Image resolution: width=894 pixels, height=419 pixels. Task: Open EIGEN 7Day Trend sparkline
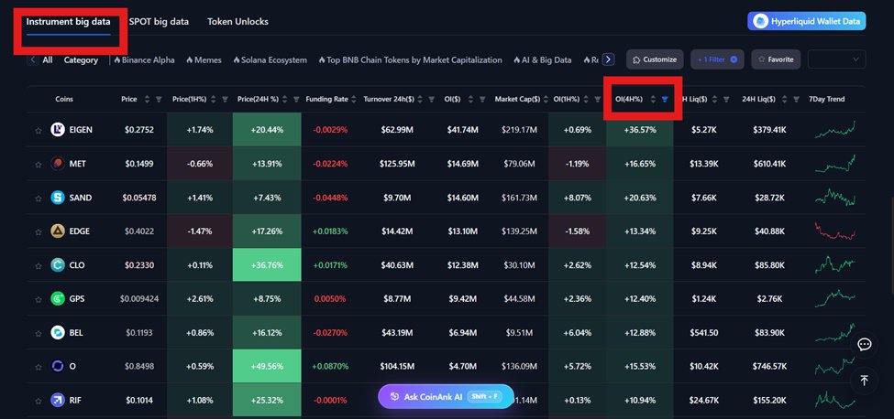click(x=835, y=130)
